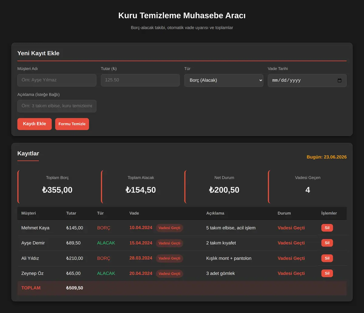Click the Tutar column header
364x313 pixels.
tap(71, 213)
